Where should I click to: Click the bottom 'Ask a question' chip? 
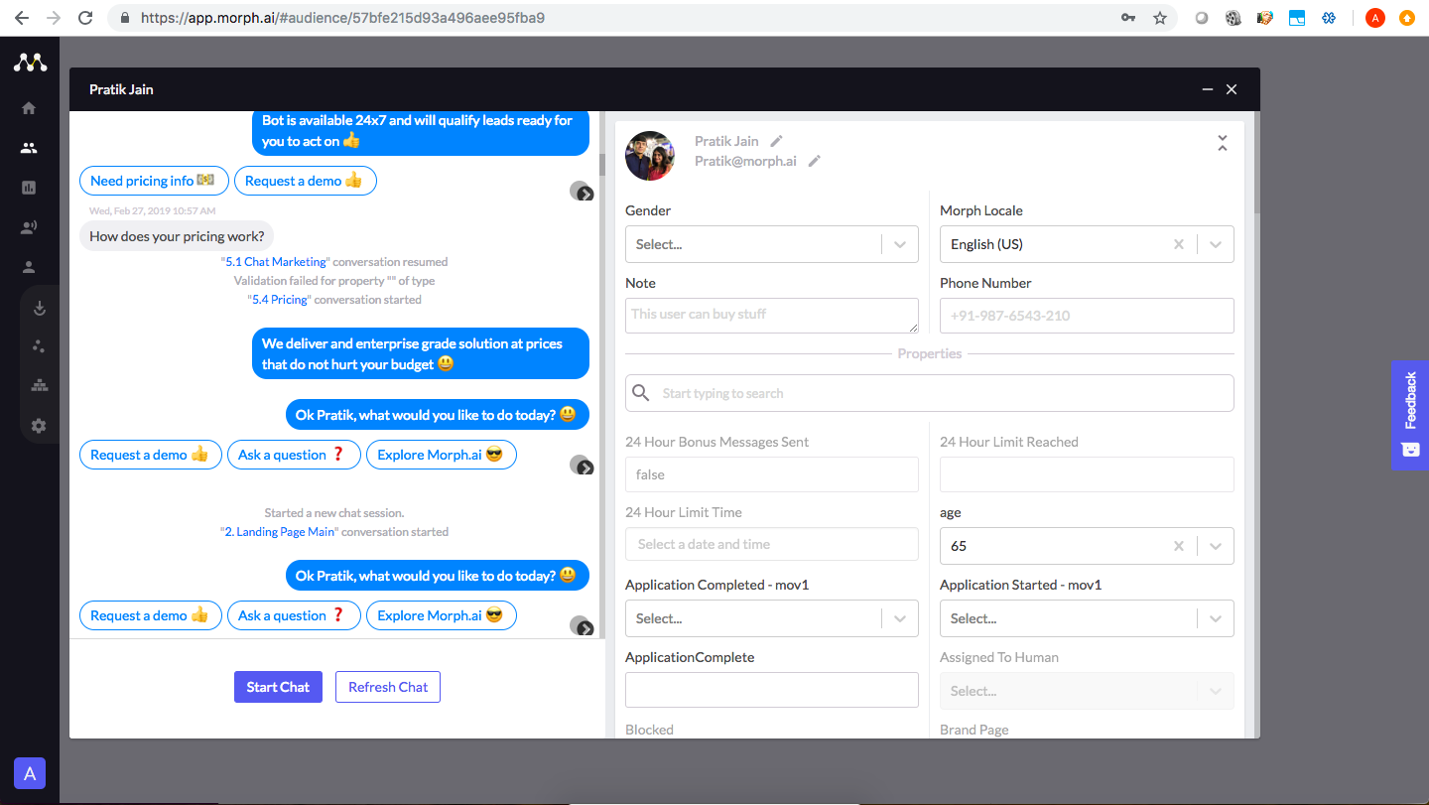tap(292, 615)
